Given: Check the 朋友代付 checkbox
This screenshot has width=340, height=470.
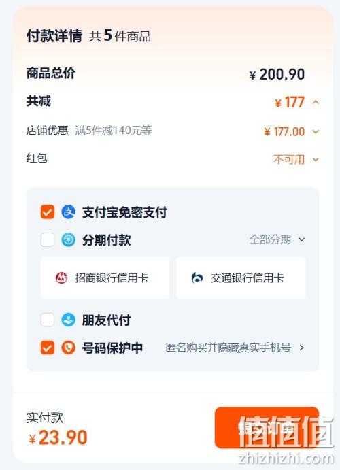Looking at the screenshot, I should click(48, 320).
